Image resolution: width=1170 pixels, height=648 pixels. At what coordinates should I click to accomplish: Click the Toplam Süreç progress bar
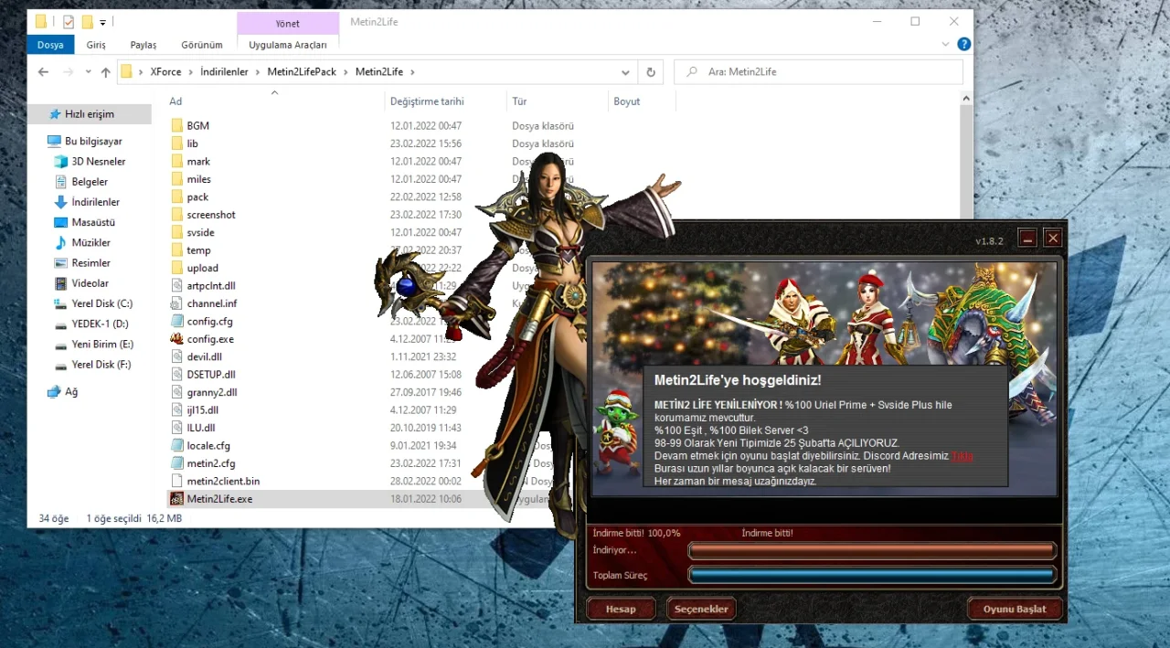(872, 575)
